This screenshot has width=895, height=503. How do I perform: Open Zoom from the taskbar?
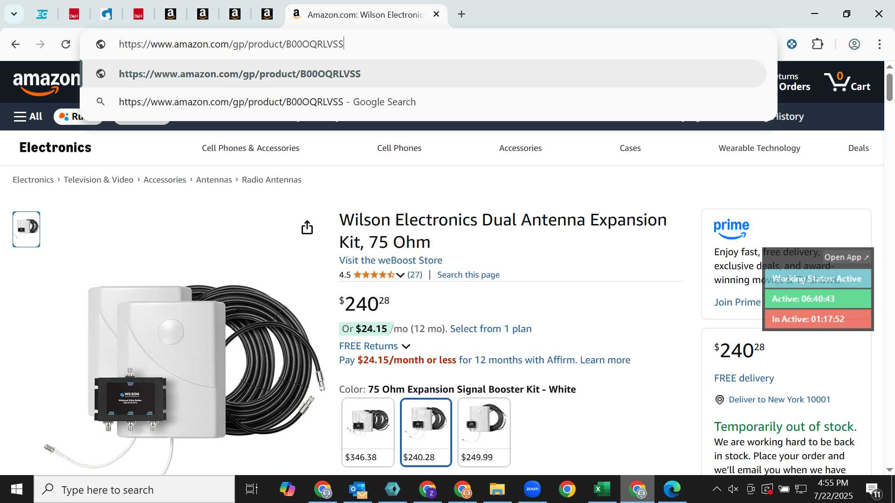click(x=532, y=489)
